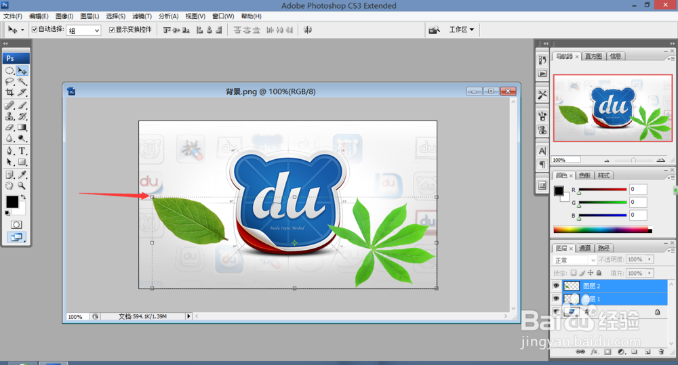Select the Elliptical Marquee tool

point(9,70)
